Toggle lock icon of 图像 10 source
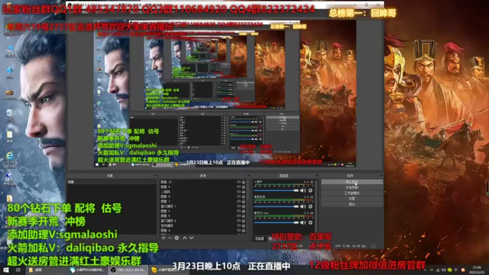489x275 pixels. [x=243, y=182]
